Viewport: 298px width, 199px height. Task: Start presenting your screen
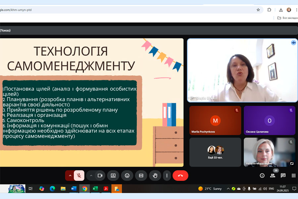coord(113,175)
